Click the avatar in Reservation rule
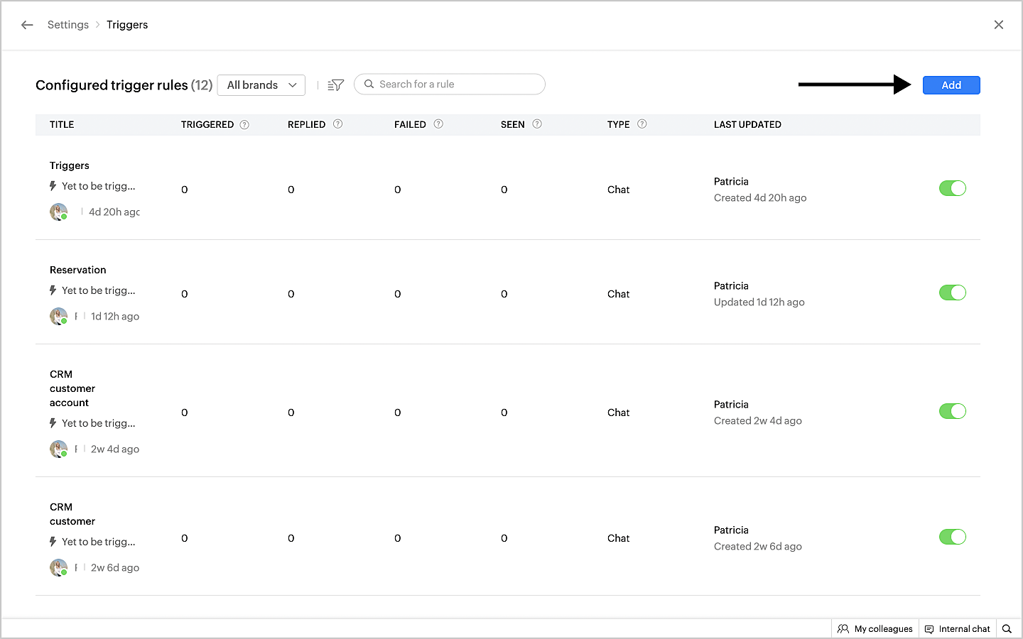1023x639 pixels. point(58,316)
